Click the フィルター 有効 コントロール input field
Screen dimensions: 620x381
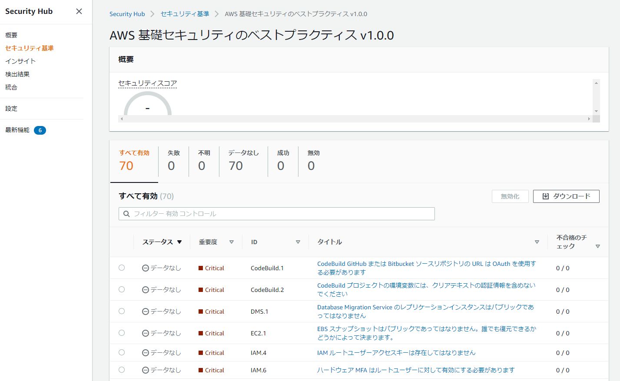point(277,214)
